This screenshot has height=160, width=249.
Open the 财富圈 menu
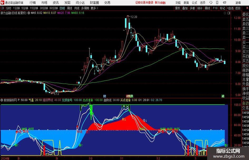[94, 3]
